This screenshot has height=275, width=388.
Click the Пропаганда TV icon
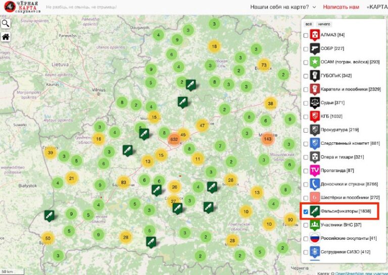coord(315,171)
